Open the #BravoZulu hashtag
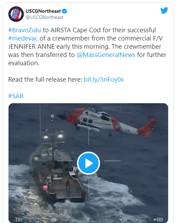Image resolution: width=177 pixels, height=223 pixels. coord(25,30)
